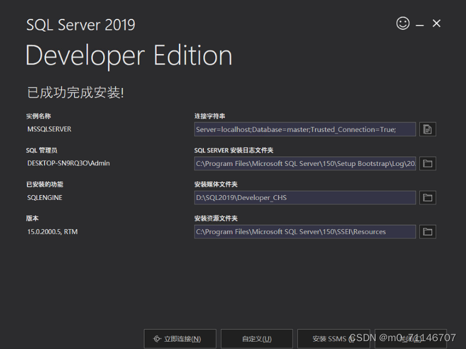Click the 已成功完成安装! heading
The height and width of the screenshot is (349, 466).
coord(75,93)
